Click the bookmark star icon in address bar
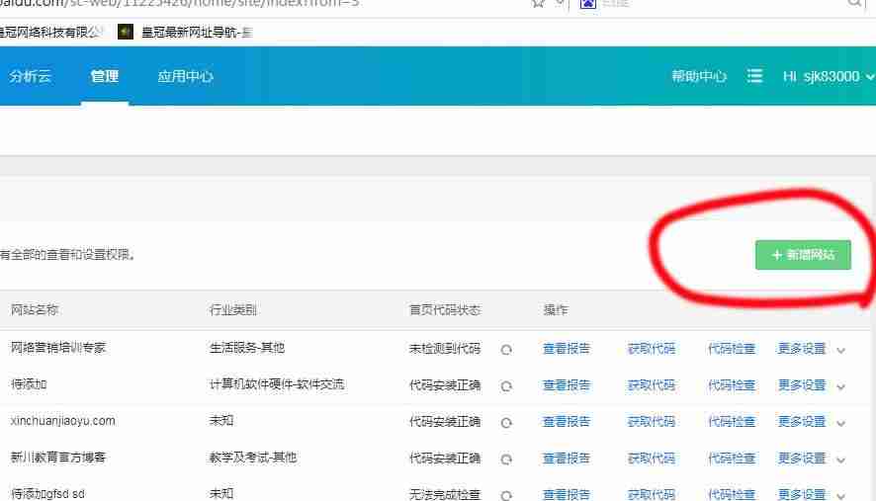Screen dimensions: 876x501 pyautogui.click(x=538, y=3)
